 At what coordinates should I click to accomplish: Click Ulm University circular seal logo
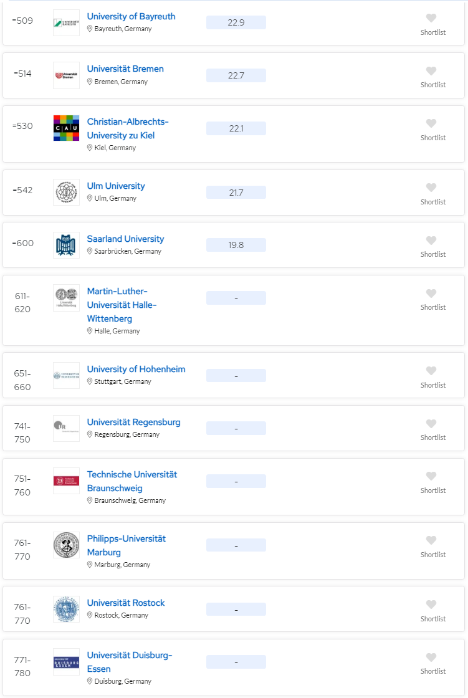coord(66,192)
